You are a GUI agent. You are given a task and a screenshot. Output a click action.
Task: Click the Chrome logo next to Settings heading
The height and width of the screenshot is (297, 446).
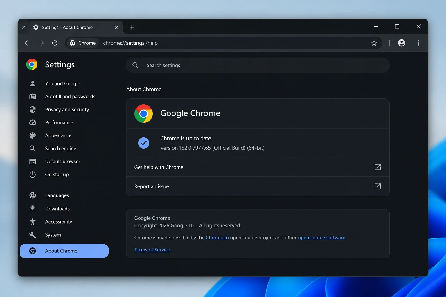point(32,64)
